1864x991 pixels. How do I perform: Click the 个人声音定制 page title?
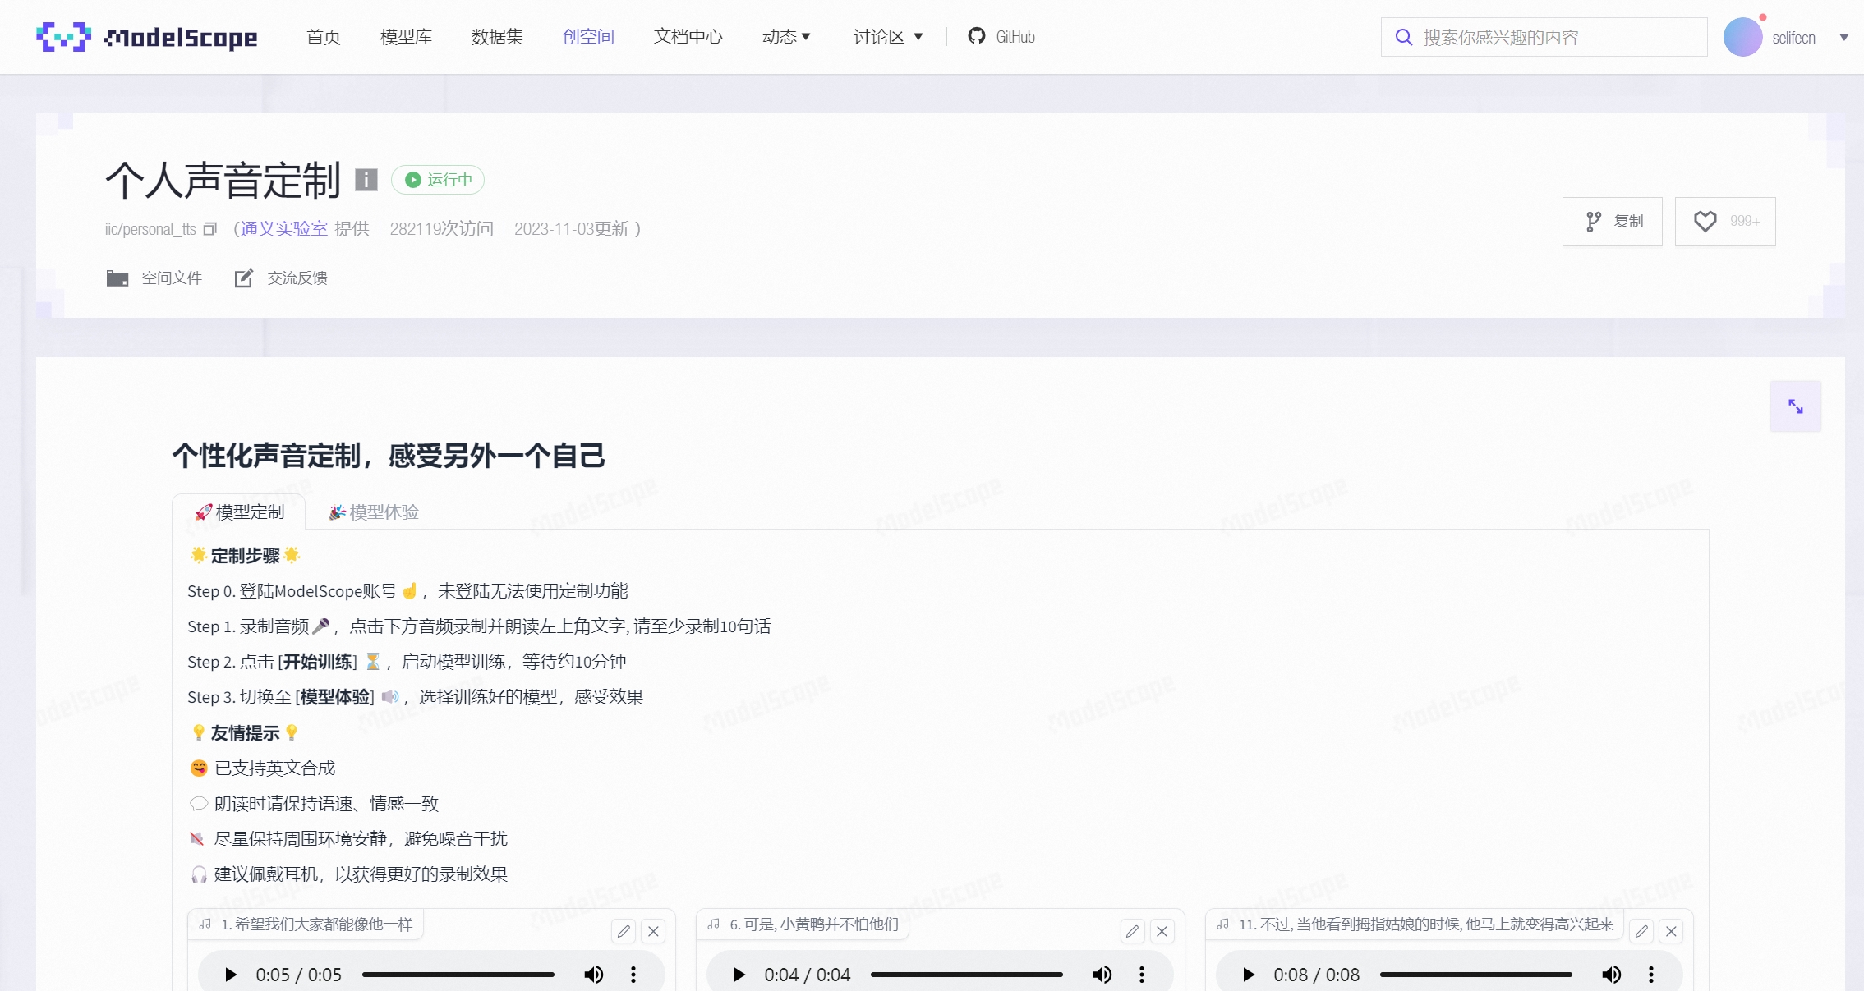pos(223,180)
